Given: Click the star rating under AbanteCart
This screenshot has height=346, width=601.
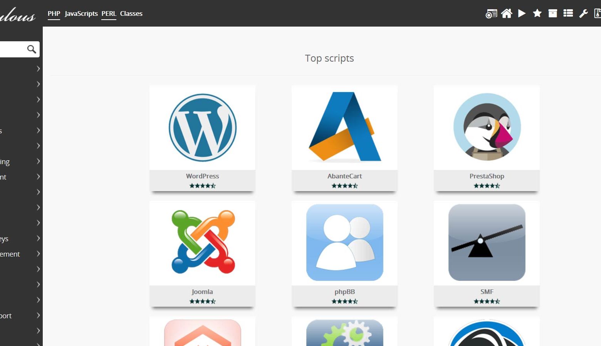Looking at the screenshot, I should tap(345, 186).
